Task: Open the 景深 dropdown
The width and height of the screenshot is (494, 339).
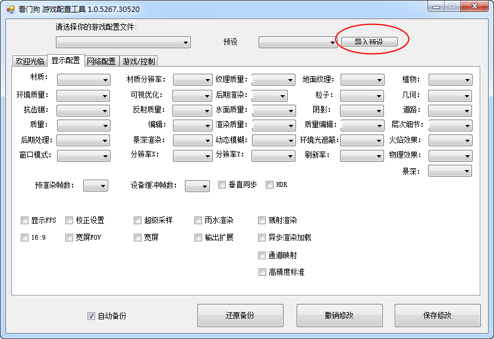Action: (x=450, y=171)
